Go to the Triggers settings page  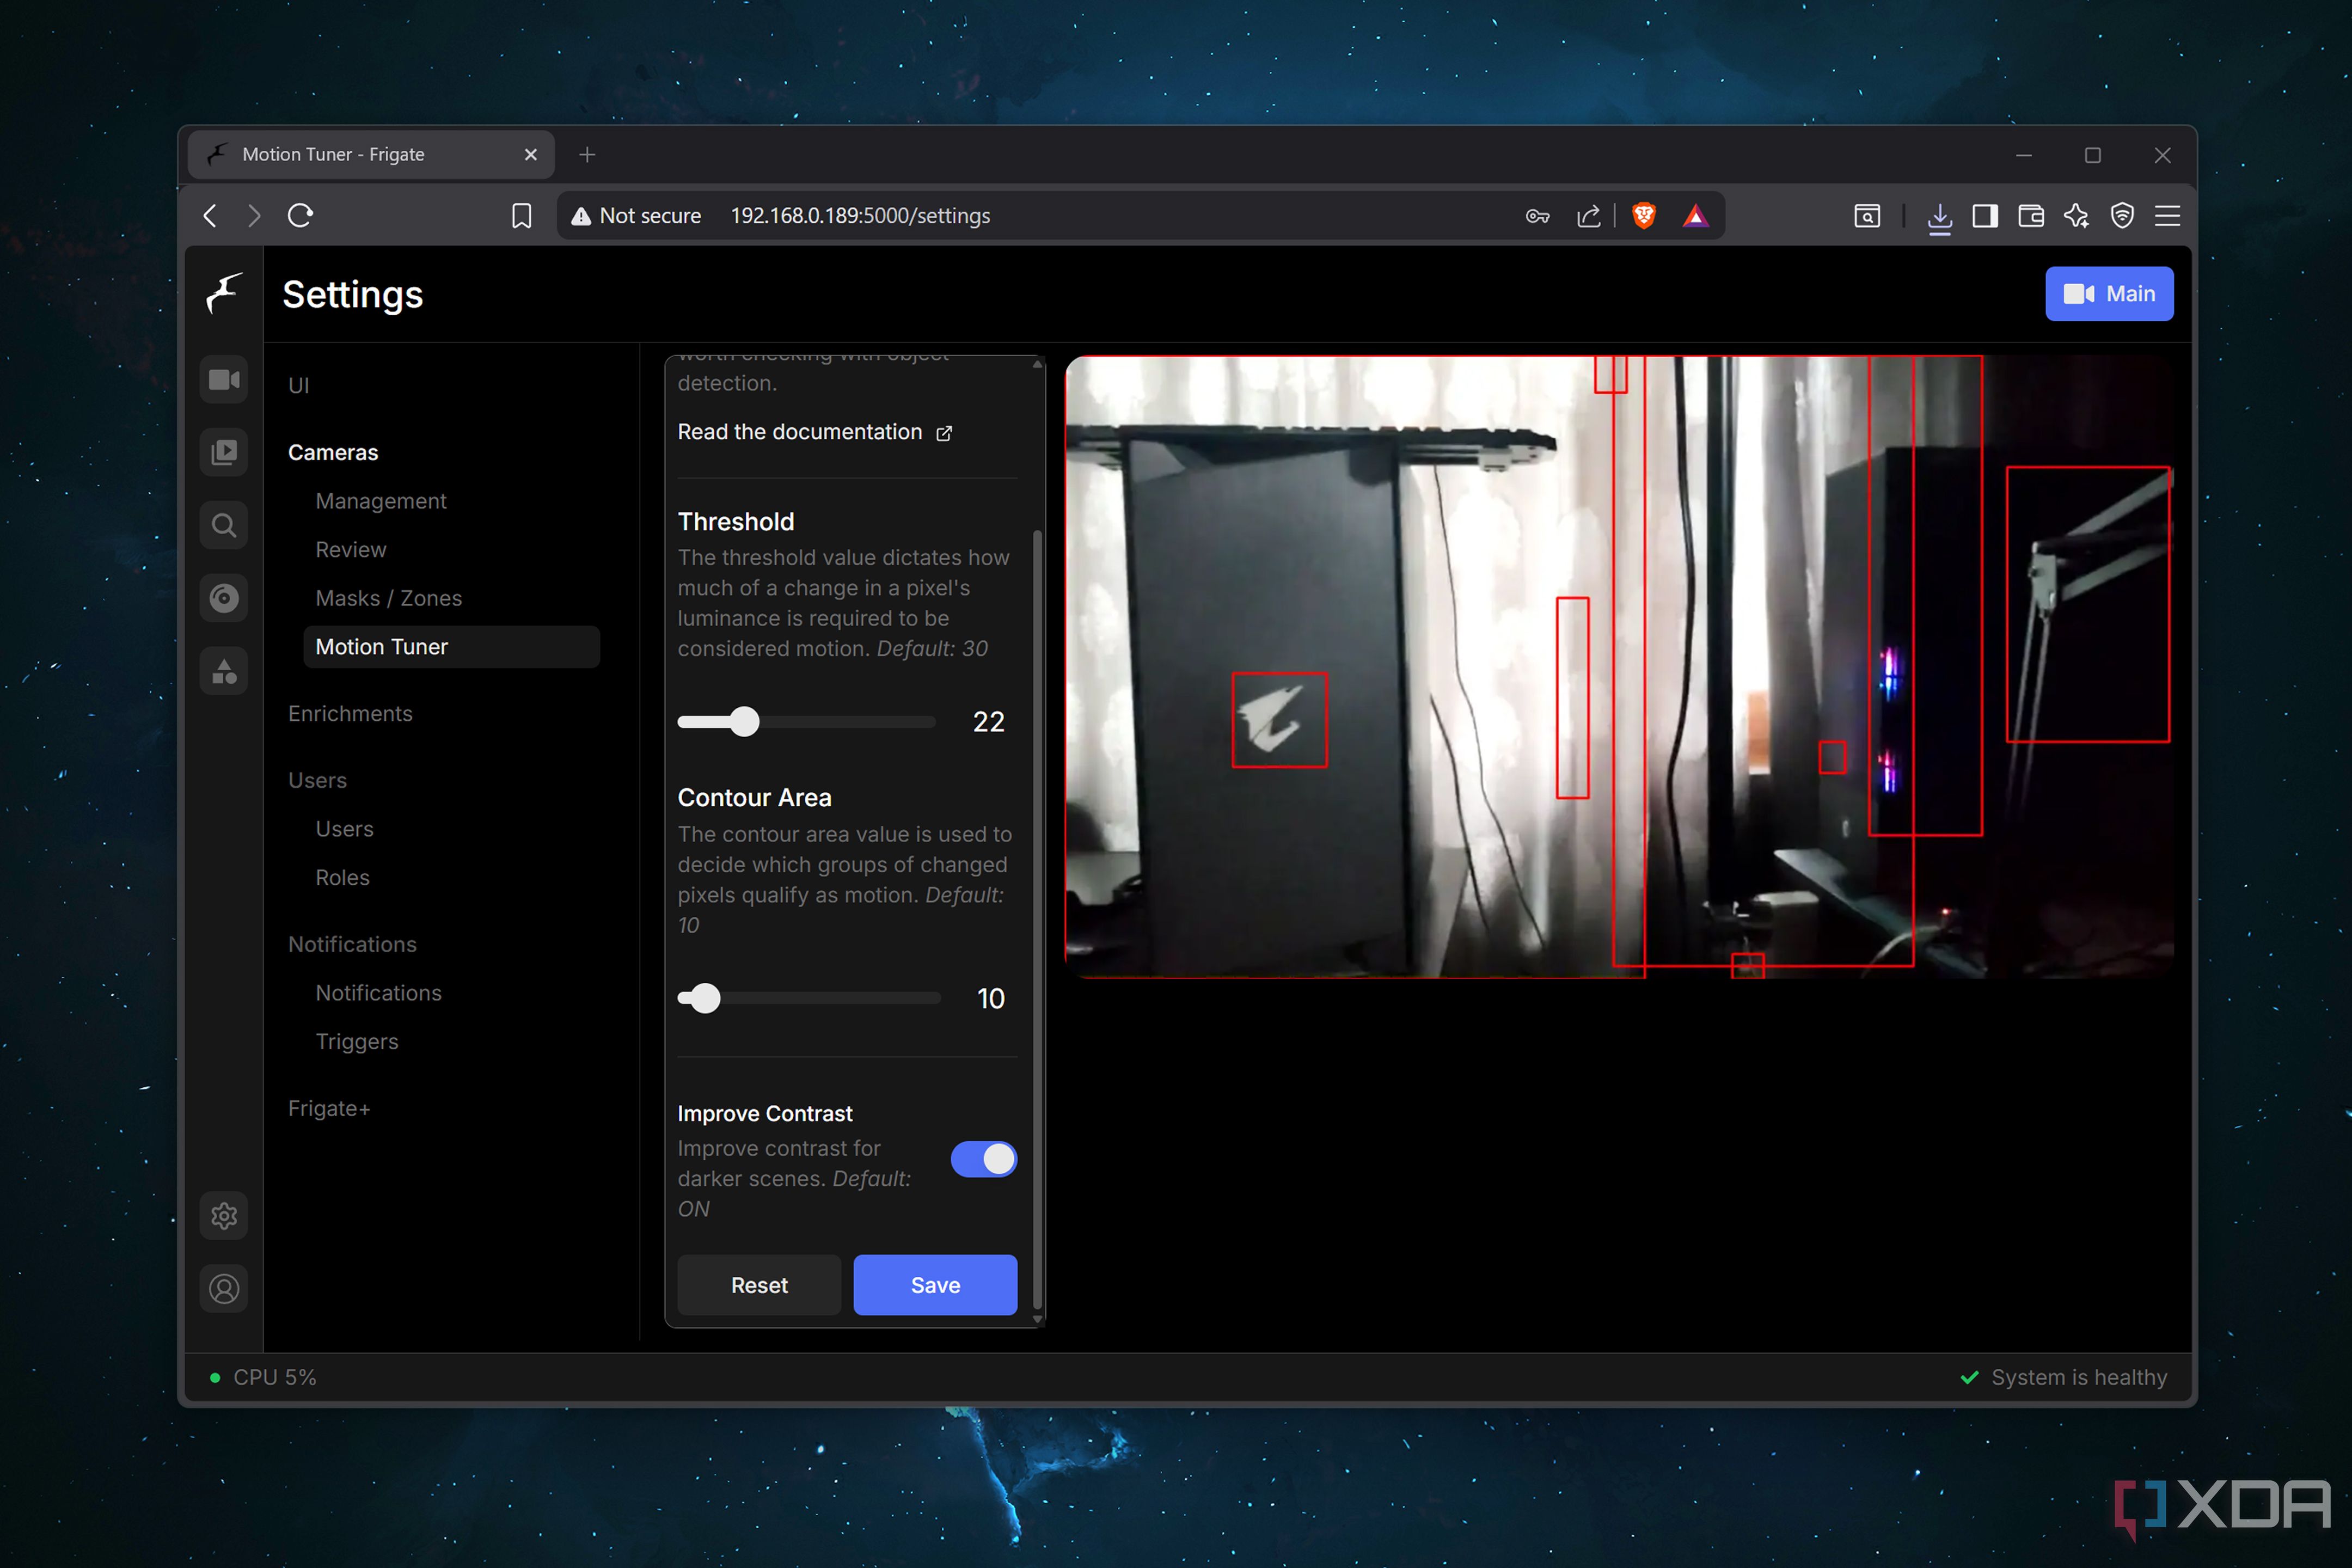point(357,1041)
